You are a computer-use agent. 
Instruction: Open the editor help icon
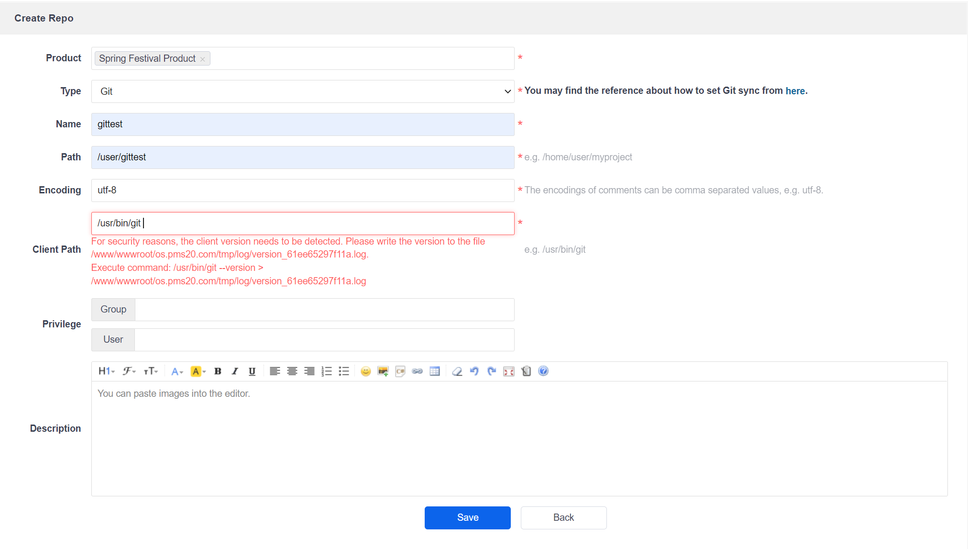pyautogui.click(x=543, y=371)
